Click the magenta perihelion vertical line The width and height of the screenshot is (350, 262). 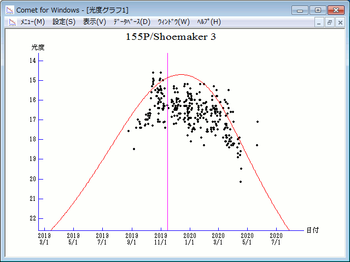[x=167, y=164]
